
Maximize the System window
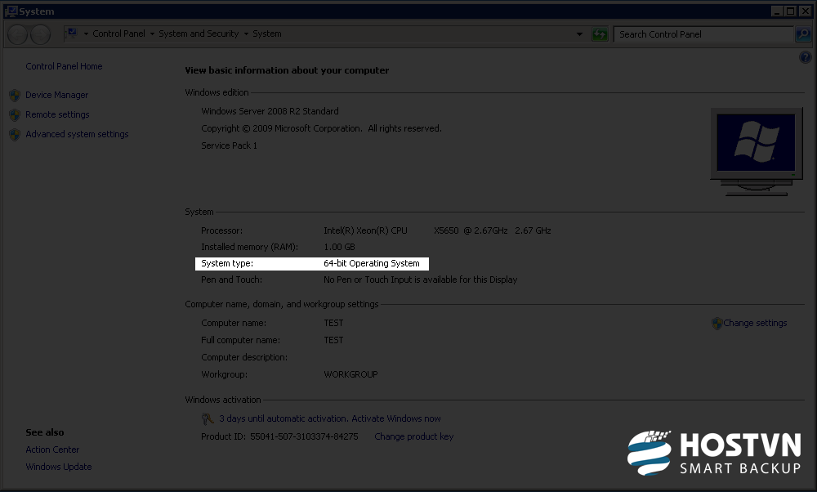(x=790, y=11)
